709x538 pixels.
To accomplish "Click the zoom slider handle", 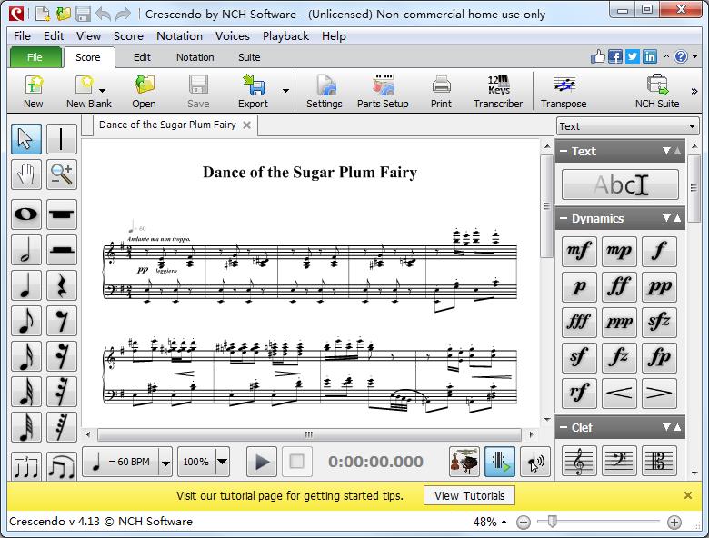I will click(551, 522).
